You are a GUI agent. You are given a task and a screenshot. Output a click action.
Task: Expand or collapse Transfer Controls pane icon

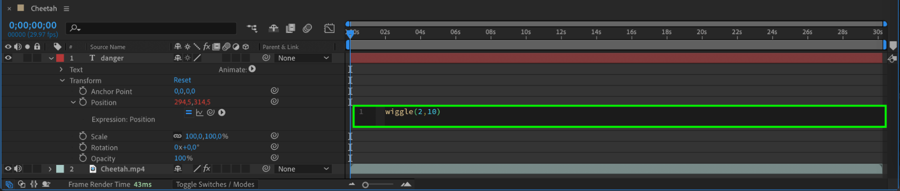[x=22, y=184]
